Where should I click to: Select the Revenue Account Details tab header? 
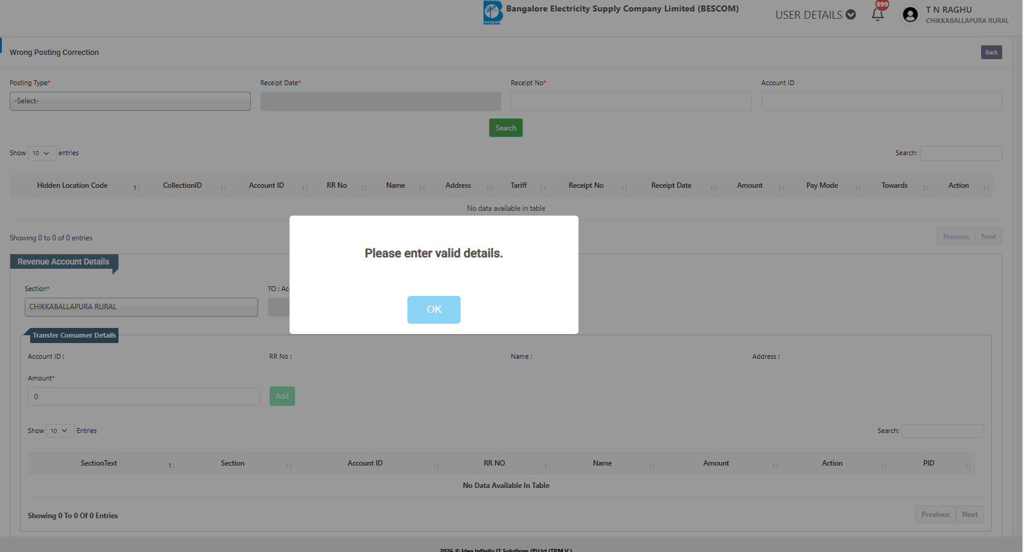point(63,262)
